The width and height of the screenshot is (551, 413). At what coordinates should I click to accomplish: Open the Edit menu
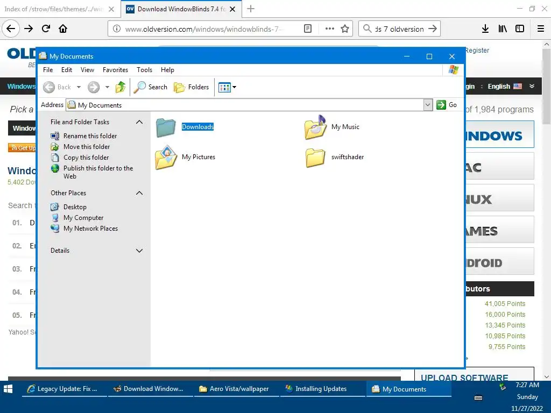(x=66, y=70)
